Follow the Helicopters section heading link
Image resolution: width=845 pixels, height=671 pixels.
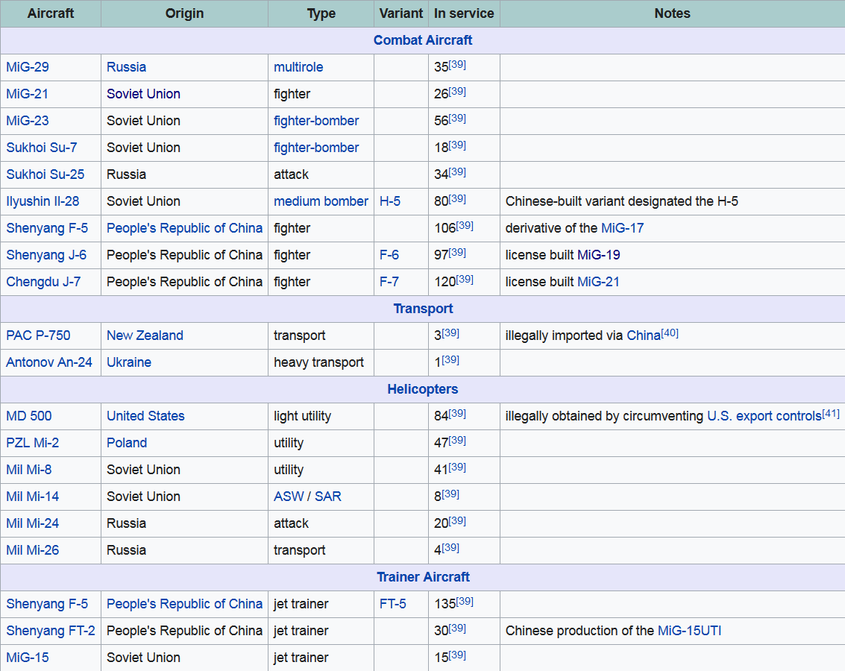tap(423, 389)
